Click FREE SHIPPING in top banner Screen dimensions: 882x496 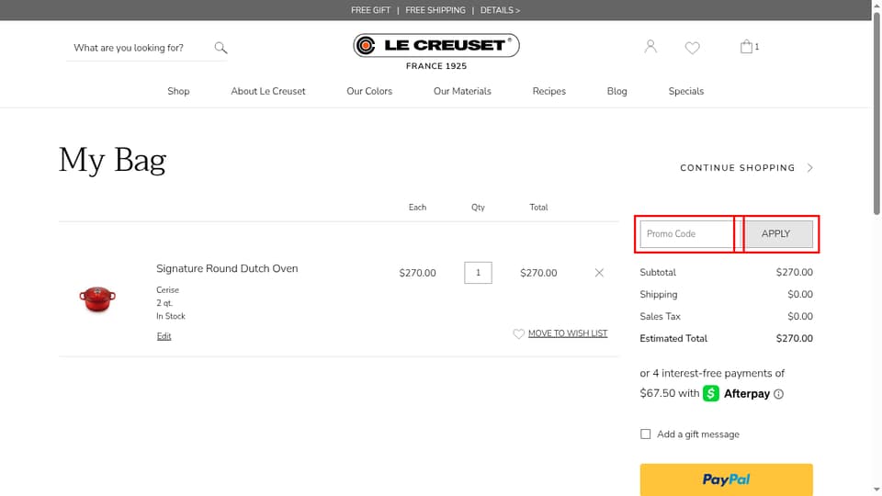tap(435, 10)
